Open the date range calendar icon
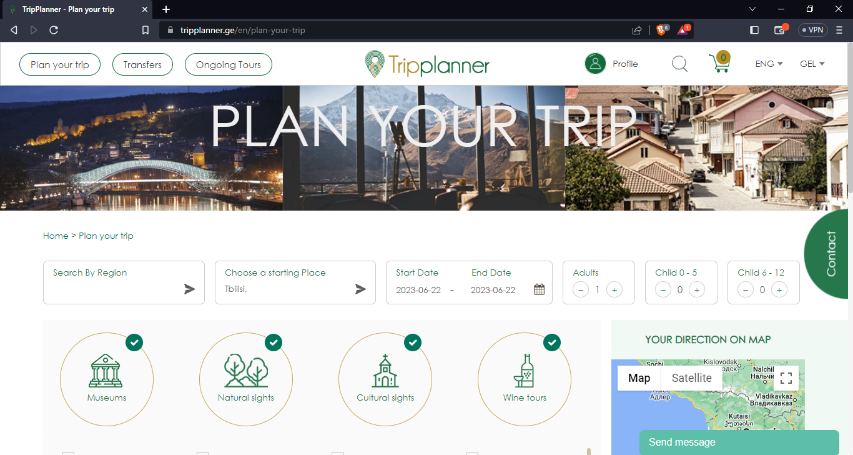The image size is (853, 455). (x=540, y=289)
